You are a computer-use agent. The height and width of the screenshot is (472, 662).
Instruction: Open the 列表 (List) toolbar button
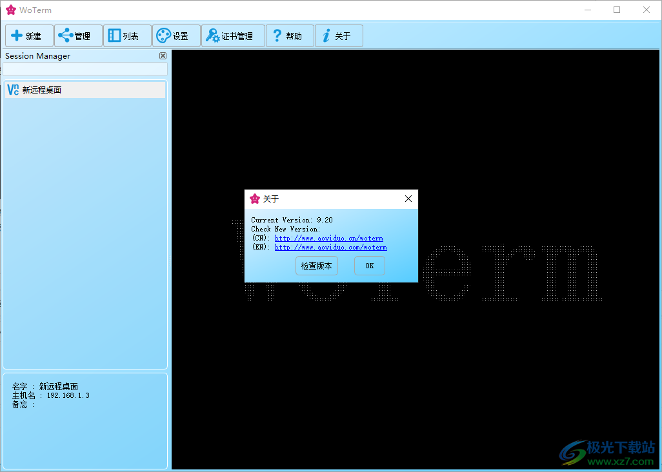coord(127,36)
